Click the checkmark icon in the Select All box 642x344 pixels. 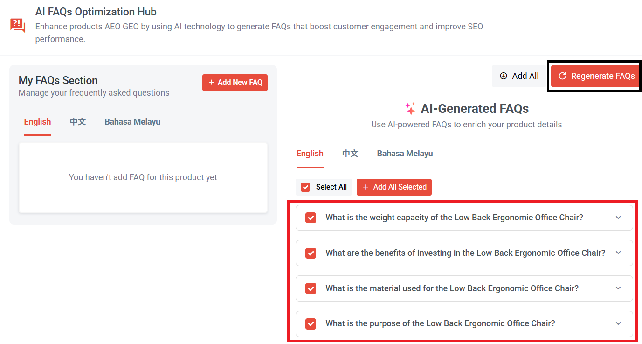tap(305, 187)
